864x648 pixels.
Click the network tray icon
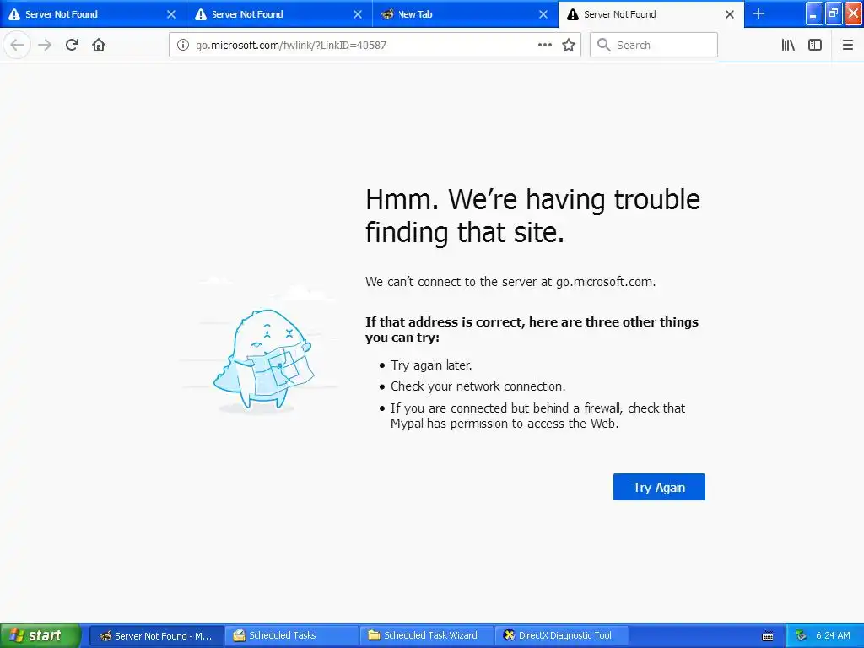tap(802, 636)
